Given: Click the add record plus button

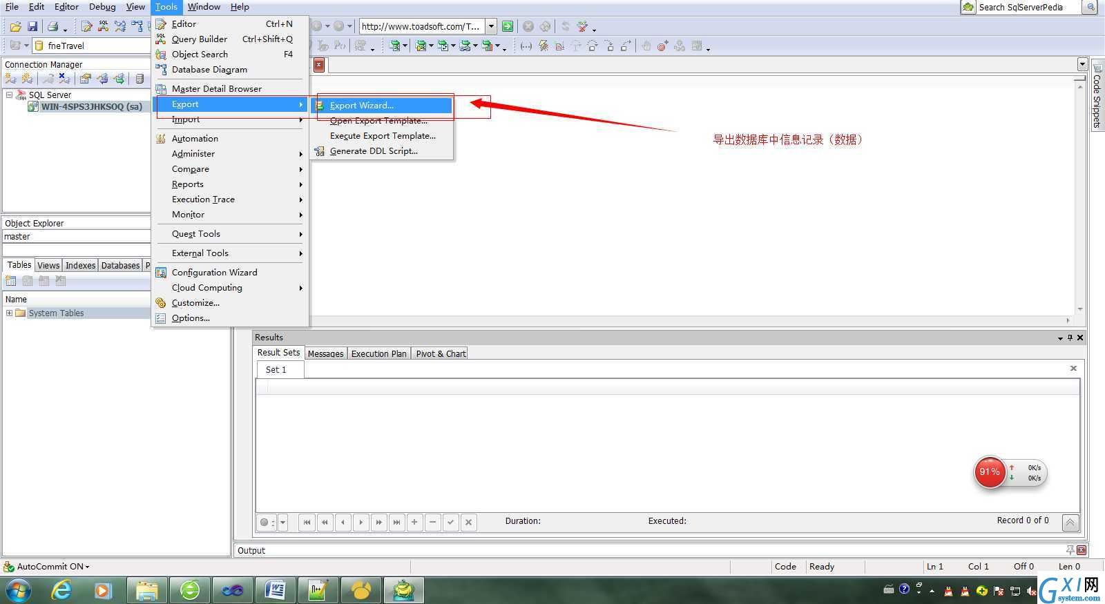Looking at the screenshot, I should pos(414,523).
